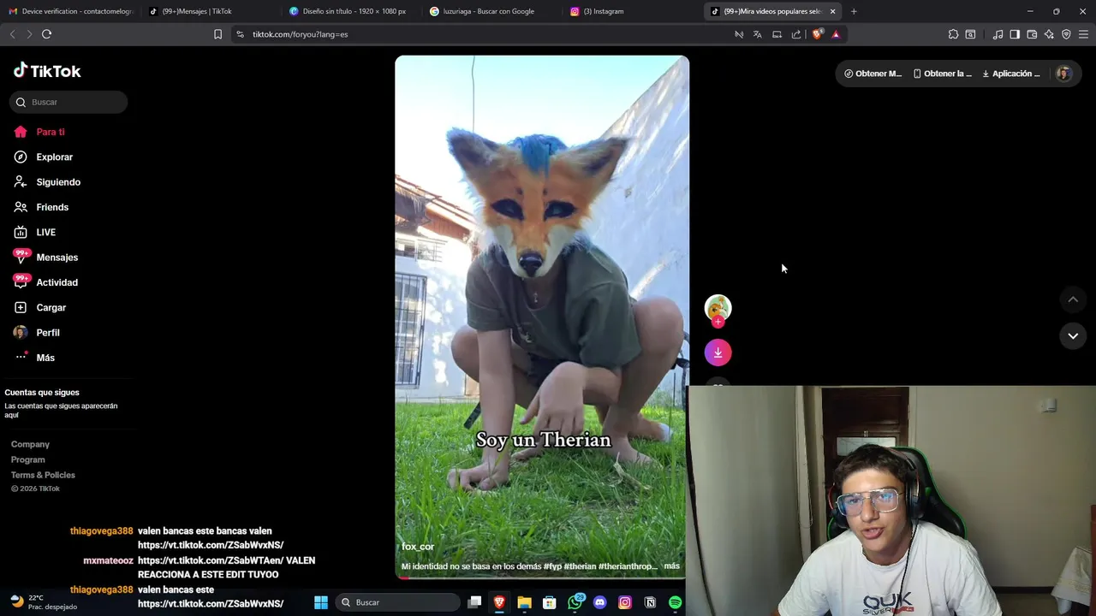Go to the previous video arrow
This screenshot has width=1096, height=616.
coord(1073,299)
